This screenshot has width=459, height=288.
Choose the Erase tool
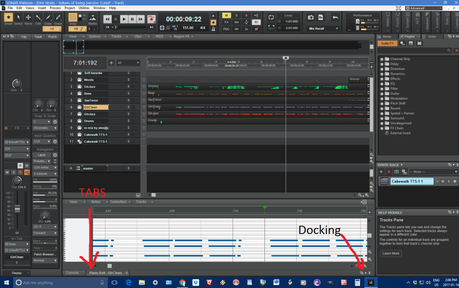pos(58,18)
